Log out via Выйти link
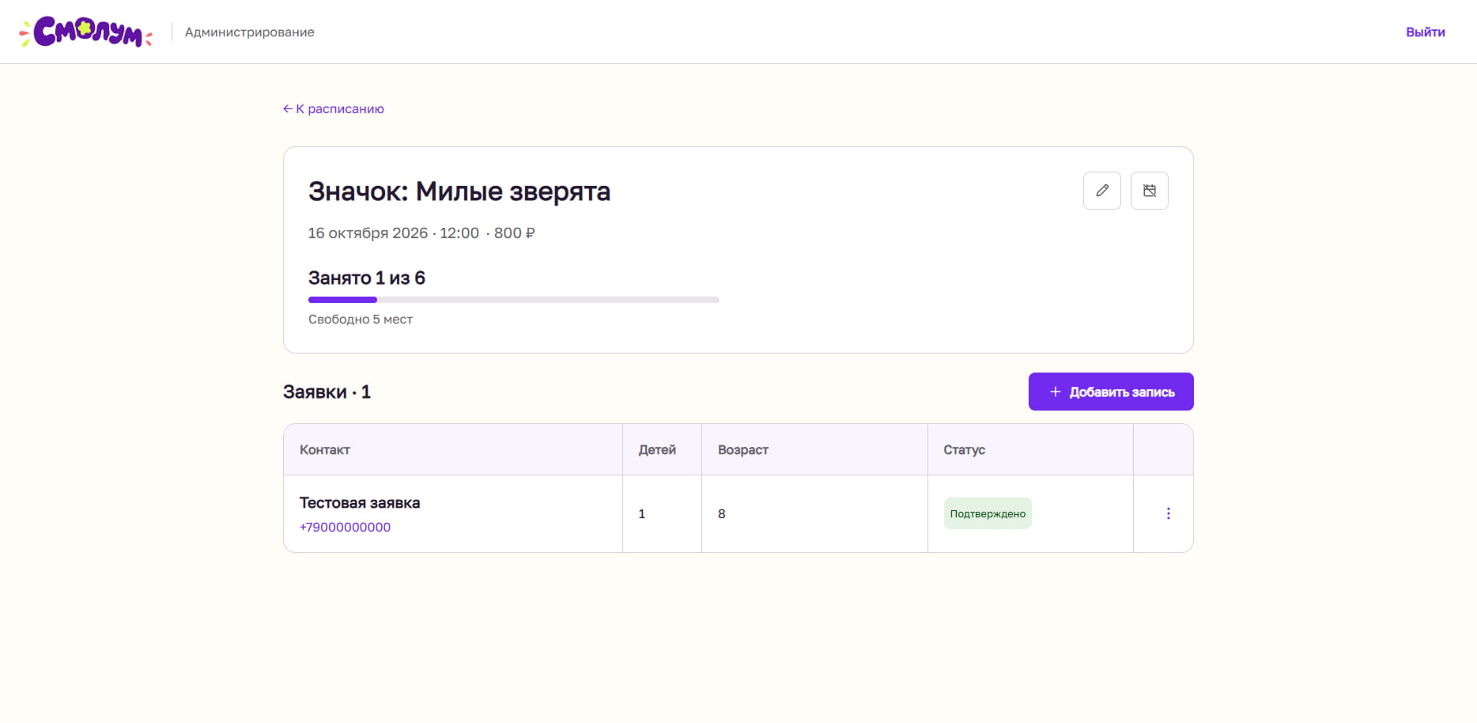Screen dimensions: 1477x723 1425,32
